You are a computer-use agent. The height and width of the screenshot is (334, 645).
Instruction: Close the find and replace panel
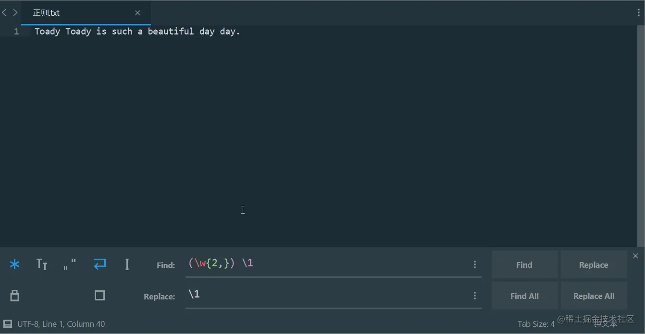tap(635, 256)
